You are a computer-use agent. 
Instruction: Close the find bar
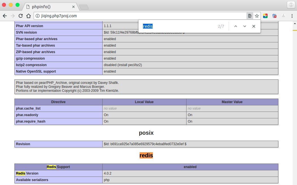point(254,26)
